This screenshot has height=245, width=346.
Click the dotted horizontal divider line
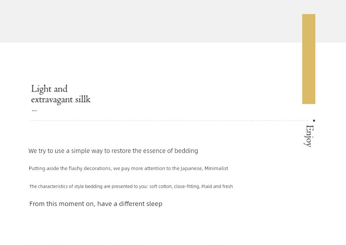(169, 121)
